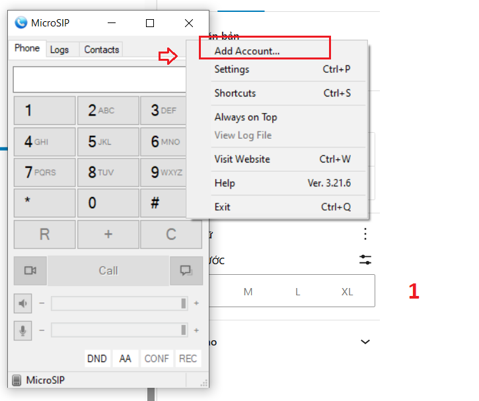The height and width of the screenshot is (401, 479).
Task: Toggle AA auto-answer mode
Action: pos(126,358)
